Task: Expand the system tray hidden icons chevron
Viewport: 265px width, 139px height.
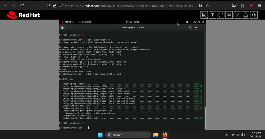Action: click(227, 135)
